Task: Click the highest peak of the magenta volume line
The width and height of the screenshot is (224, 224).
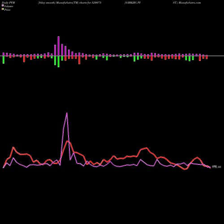Action: click(x=67, y=113)
